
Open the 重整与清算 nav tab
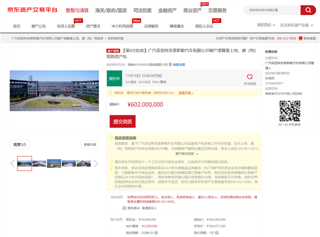coord(77,10)
